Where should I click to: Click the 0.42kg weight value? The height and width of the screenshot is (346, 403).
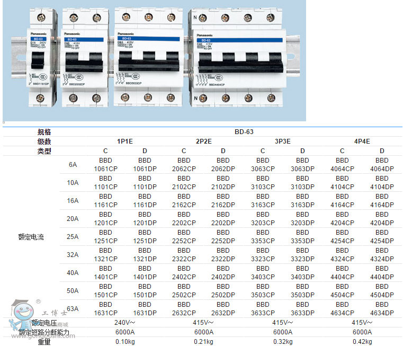(x=362, y=342)
